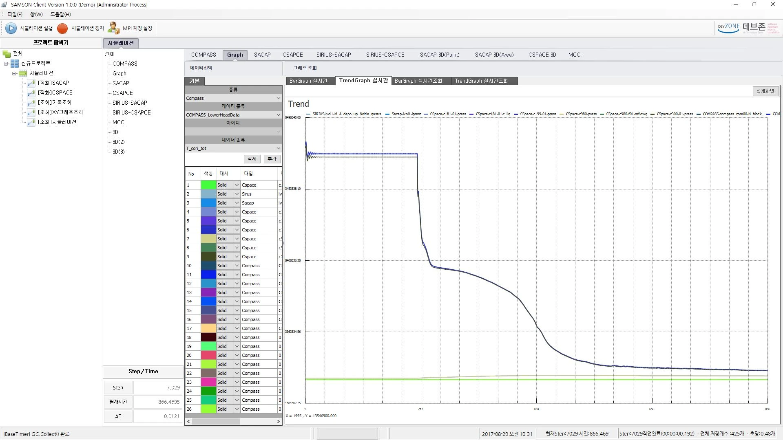The width and height of the screenshot is (783, 440).
Task: Click the 신규프로젝트 project icon
Action: (x=15, y=64)
